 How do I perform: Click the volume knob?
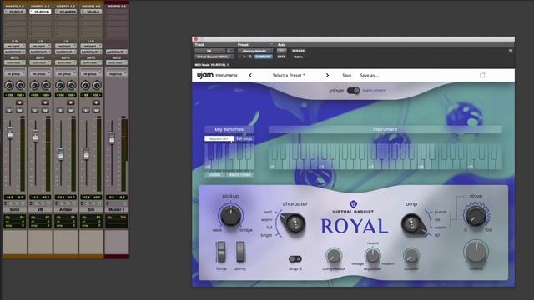(x=476, y=252)
